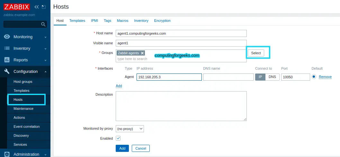Click into the Description text area
Image resolution: width=340 pixels, height=157 pixels.
181,106
